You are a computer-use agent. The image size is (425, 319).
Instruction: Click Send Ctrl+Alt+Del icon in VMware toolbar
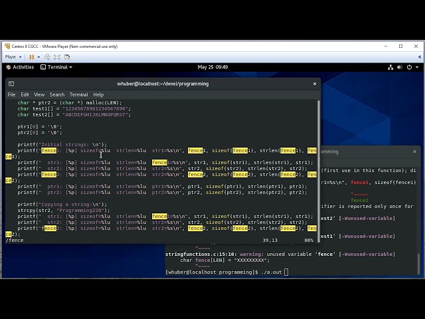(x=47, y=57)
